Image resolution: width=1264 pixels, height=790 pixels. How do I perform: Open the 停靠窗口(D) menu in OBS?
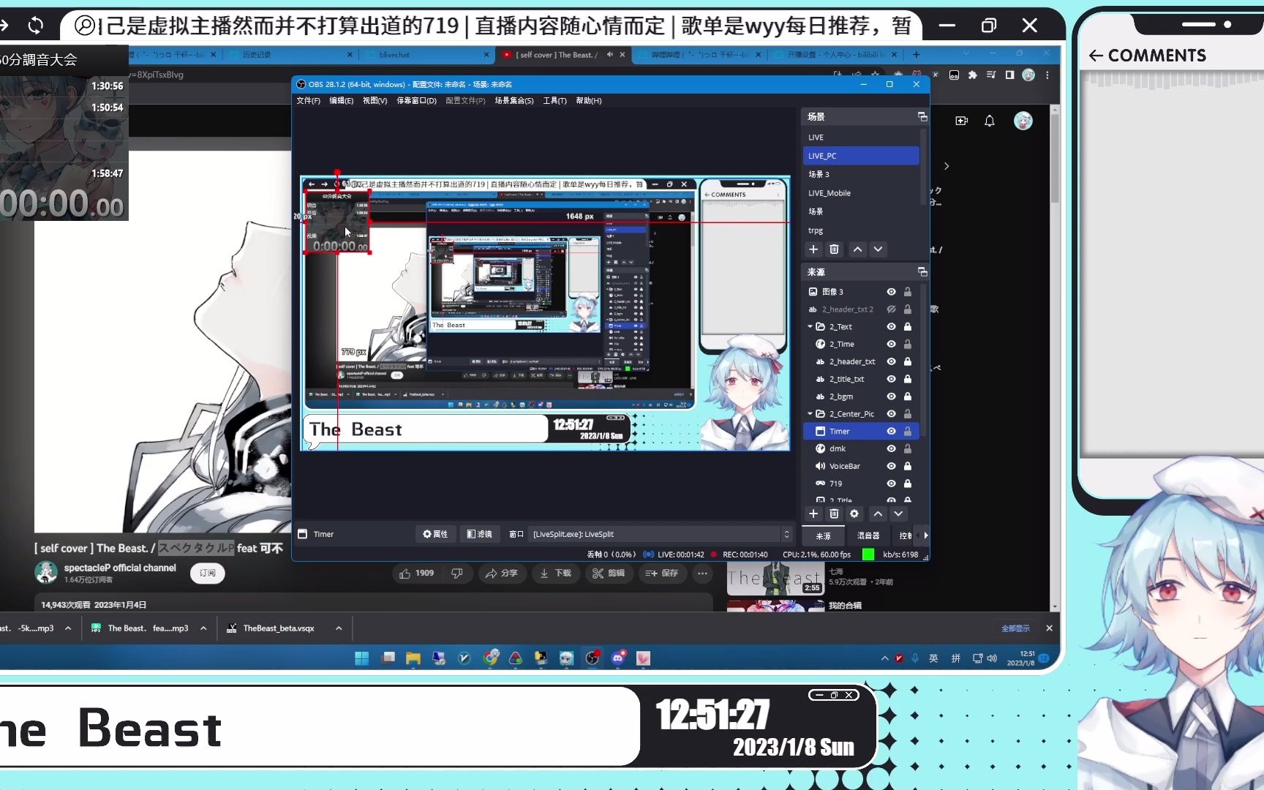point(416,101)
